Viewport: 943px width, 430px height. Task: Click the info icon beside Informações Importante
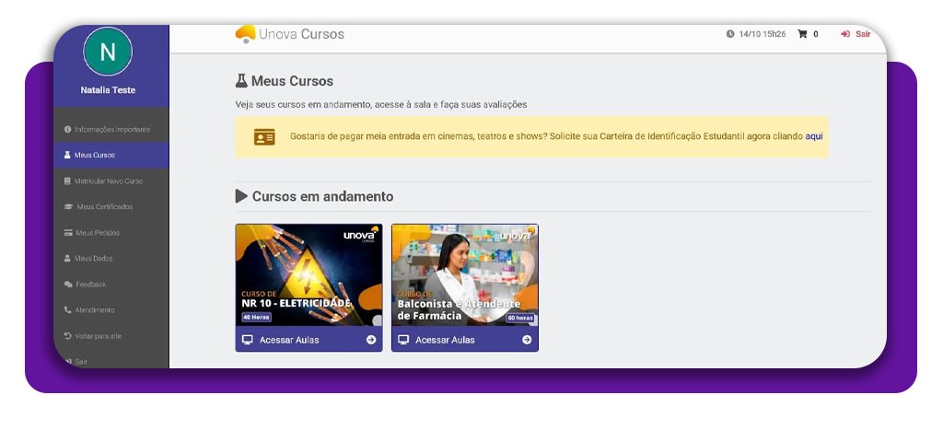(x=68, y=129)
